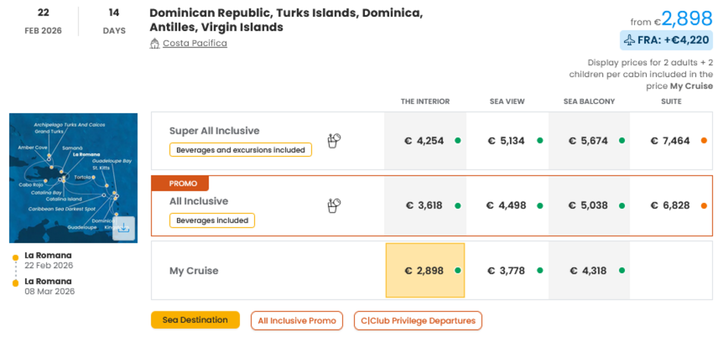The width and height of the screenshot is (718, 342).
Task: Open the Costa Pacifica ship link
Action: click(195, 43)
